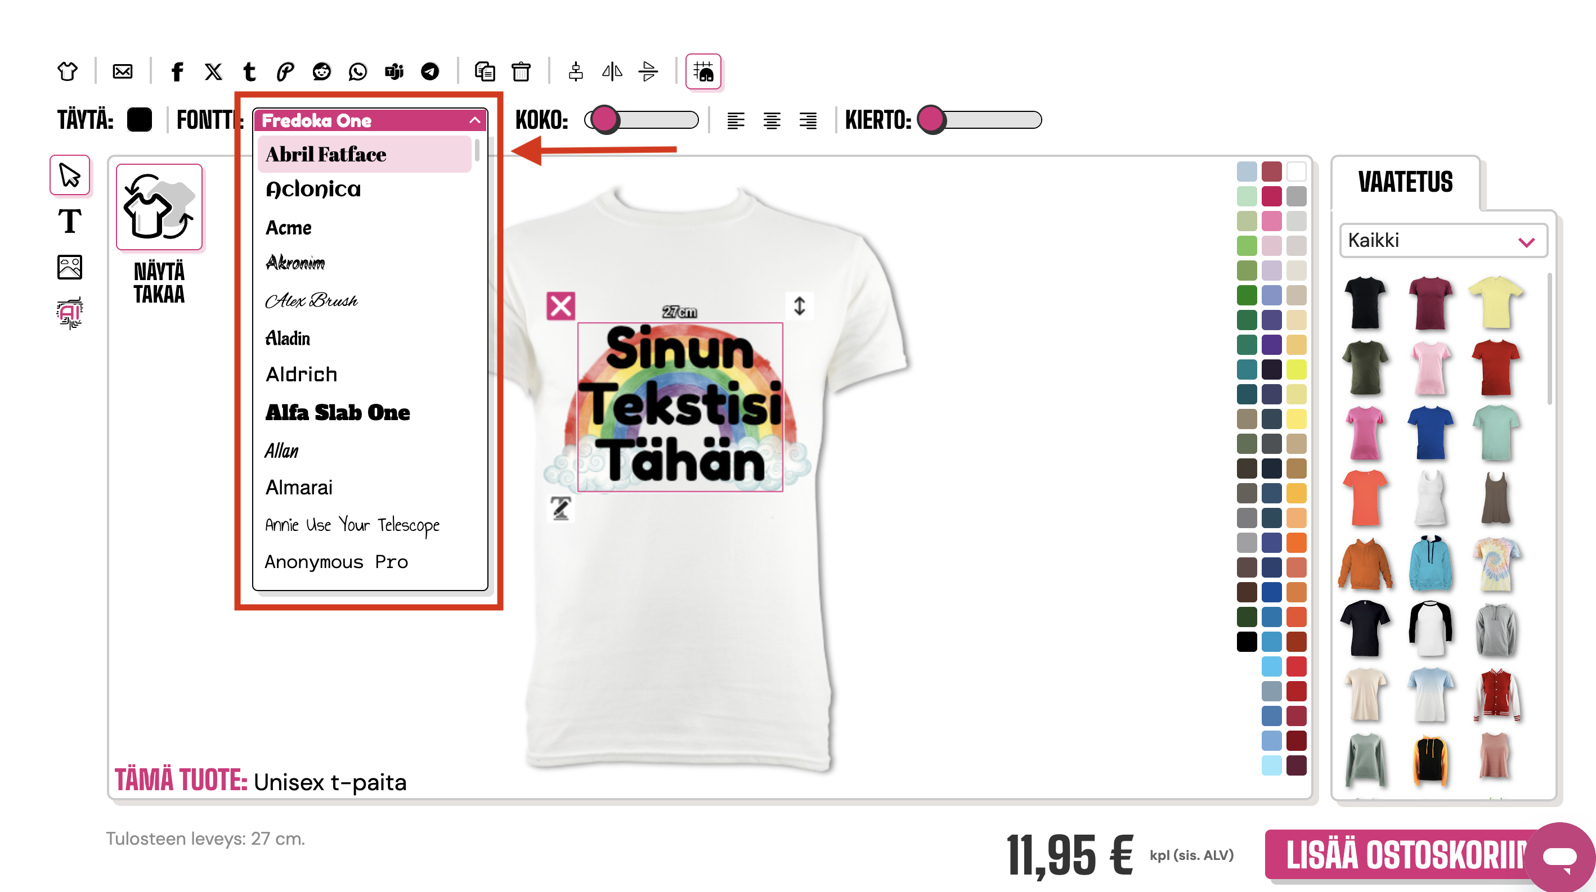The image size is (1596, 892).
Task: Select the text tool T icon
Action: point(69,221)
